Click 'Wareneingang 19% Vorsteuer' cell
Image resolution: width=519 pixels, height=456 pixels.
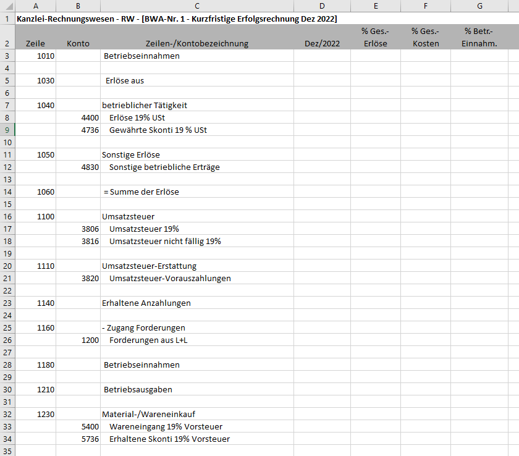197,426
